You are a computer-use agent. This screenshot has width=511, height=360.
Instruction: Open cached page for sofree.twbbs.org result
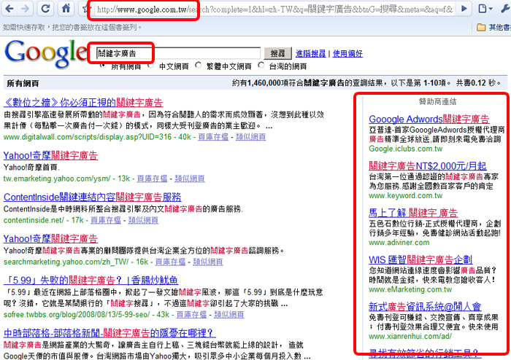(x=191, y=315)
